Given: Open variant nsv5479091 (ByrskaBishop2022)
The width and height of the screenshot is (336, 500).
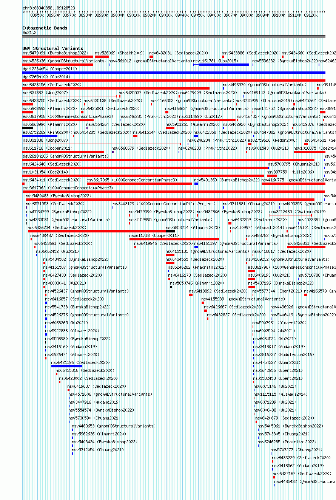Looking at the screenshot, I should pyautogui.click(x=55, y=53).
